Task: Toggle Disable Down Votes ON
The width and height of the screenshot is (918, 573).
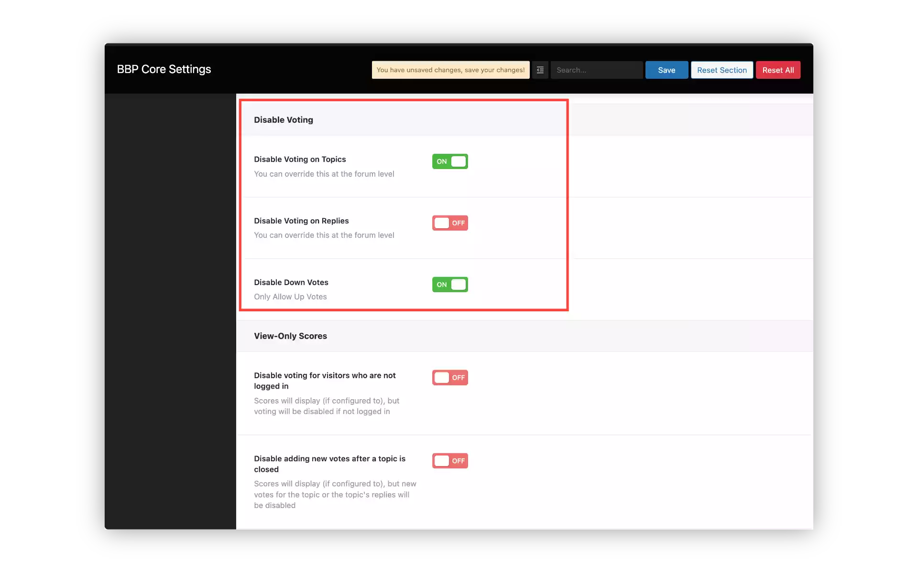Action: (x=450, y=285)
